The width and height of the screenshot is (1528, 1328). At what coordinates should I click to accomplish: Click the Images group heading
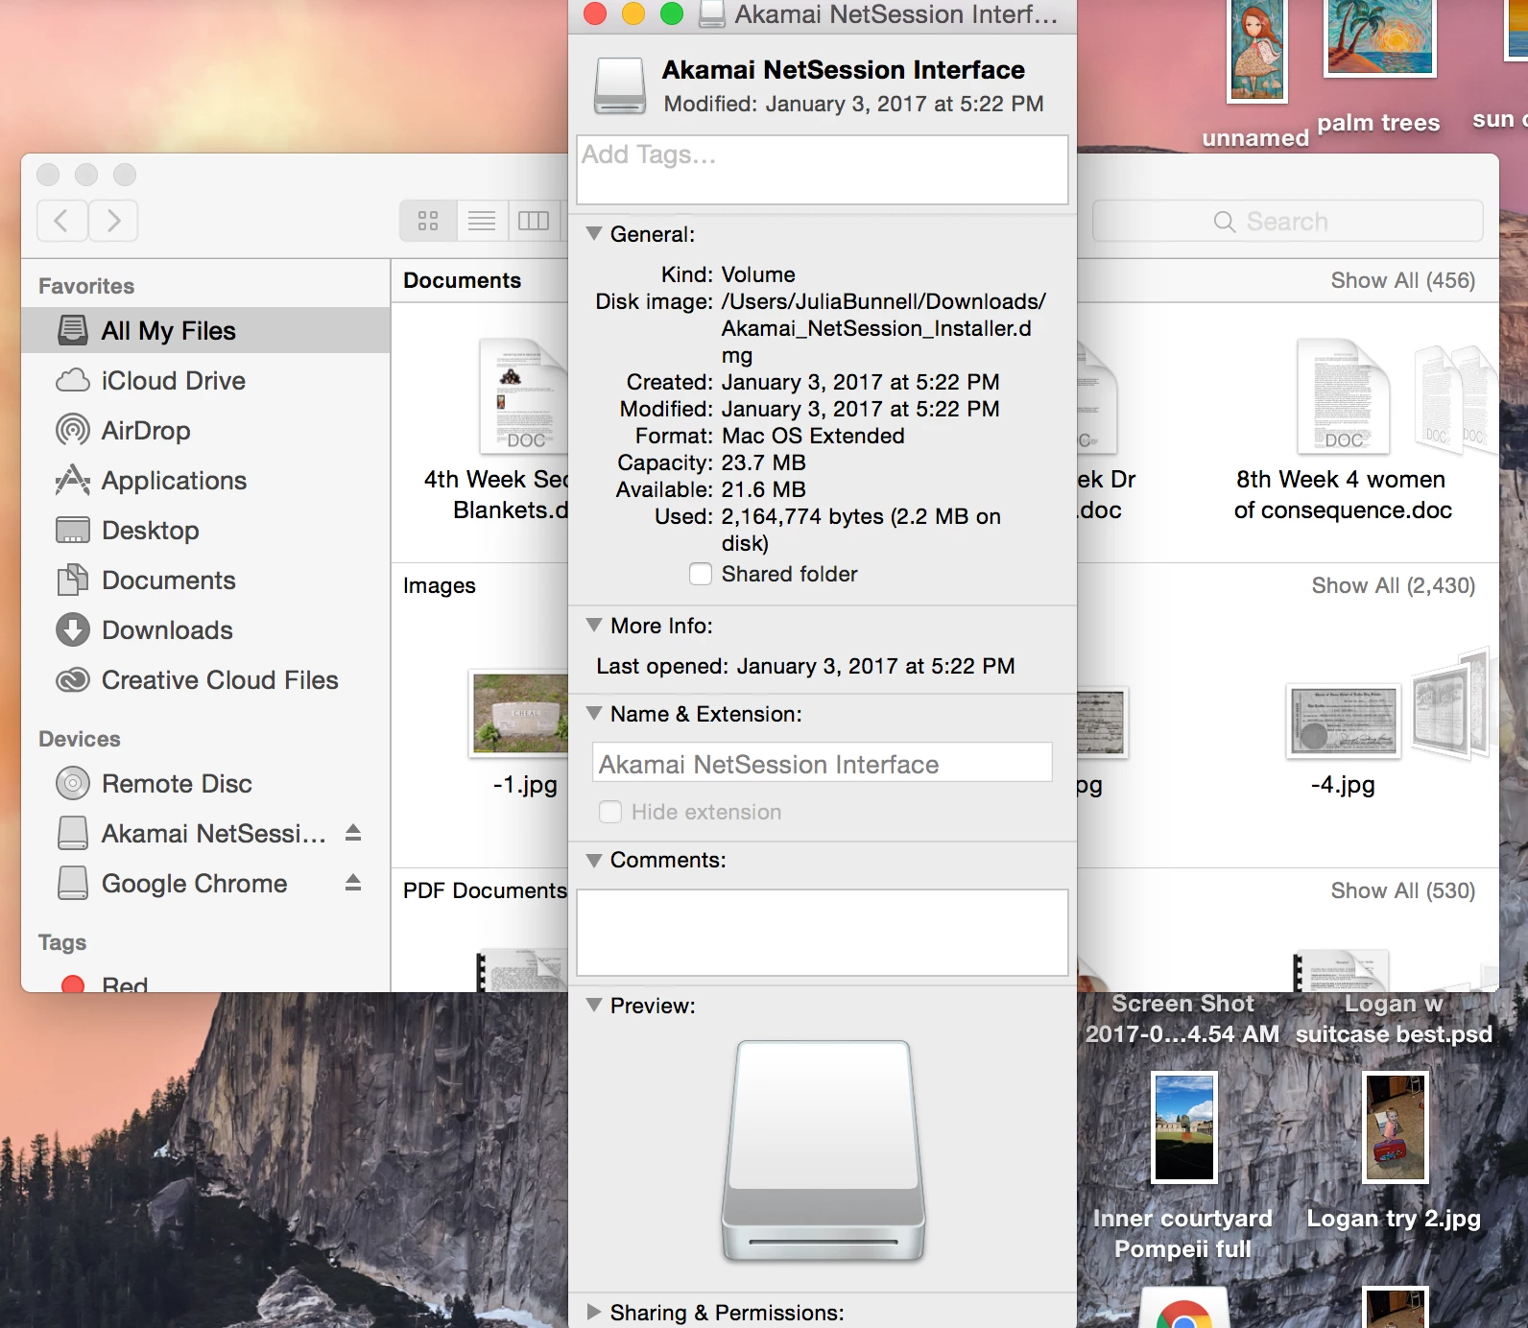(440, 585)
